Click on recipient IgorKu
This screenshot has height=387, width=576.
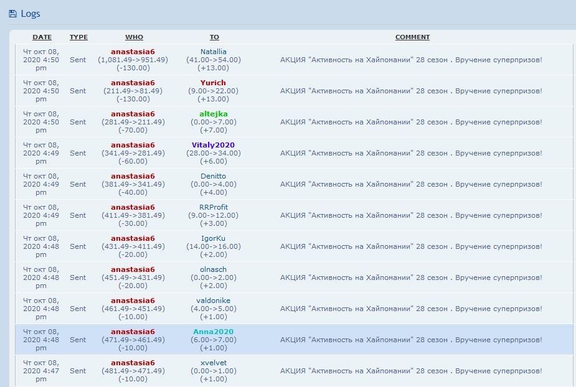coord(214,238)
